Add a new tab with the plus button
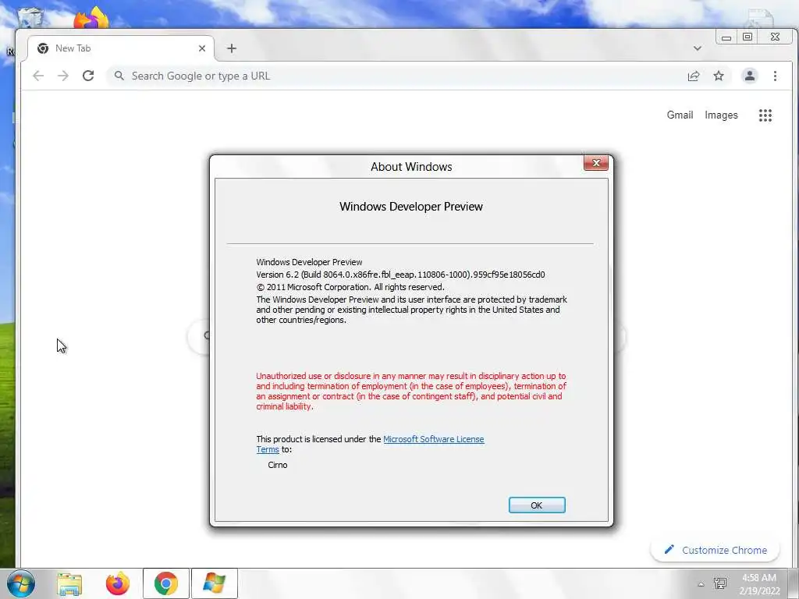 click(231, 48)
